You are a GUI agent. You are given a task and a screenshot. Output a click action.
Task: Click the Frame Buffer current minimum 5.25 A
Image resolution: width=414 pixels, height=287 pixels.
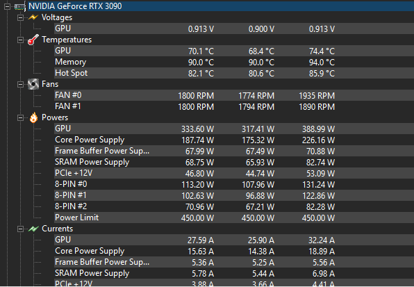(263, 263)
